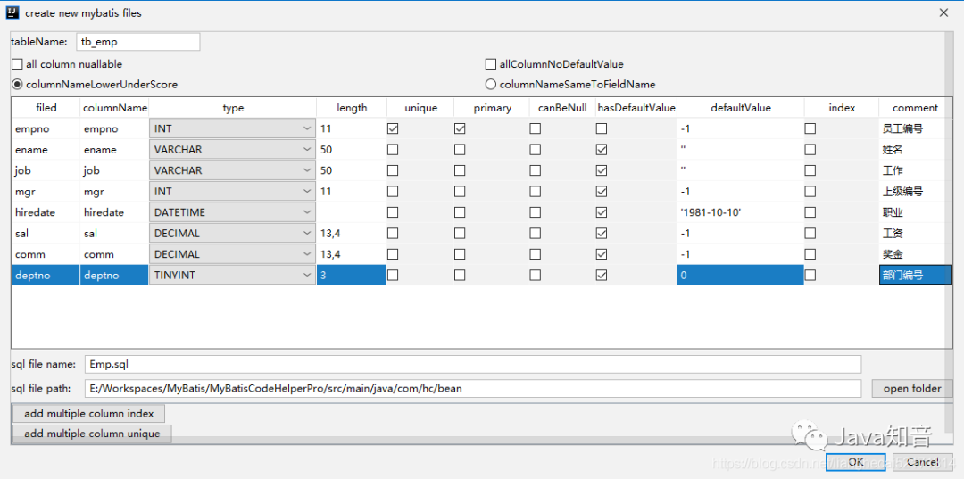Click add multiple column index button
964x479 pixels.
point(88,413)
